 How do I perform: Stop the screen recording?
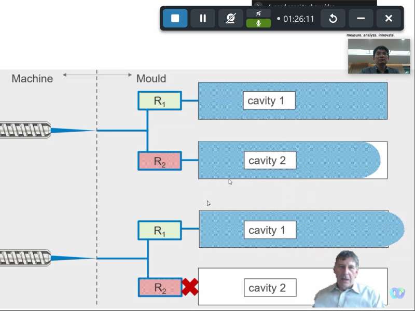point(175,19)
